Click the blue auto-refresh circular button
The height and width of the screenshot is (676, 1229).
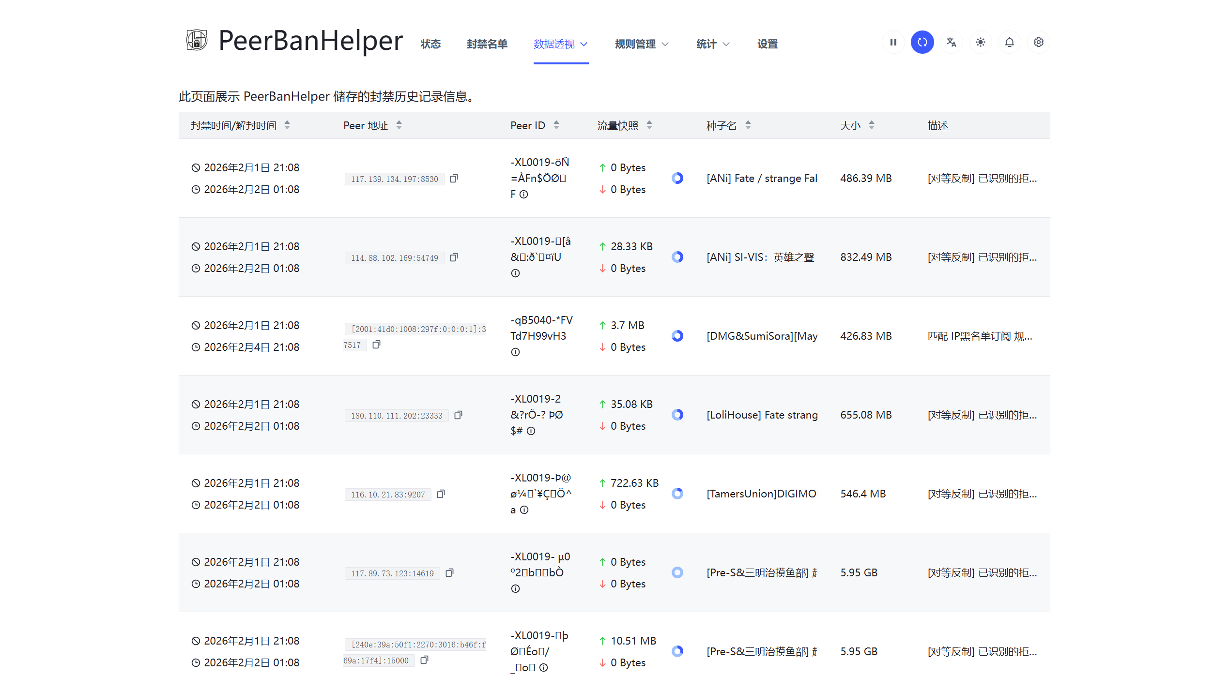(x=922, y=43)
